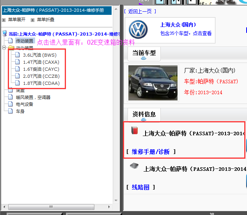Image resolution: width=247 pixels, height=215 pixels.
Task: Open the 车身 tree item
Action: click(20, 111)
